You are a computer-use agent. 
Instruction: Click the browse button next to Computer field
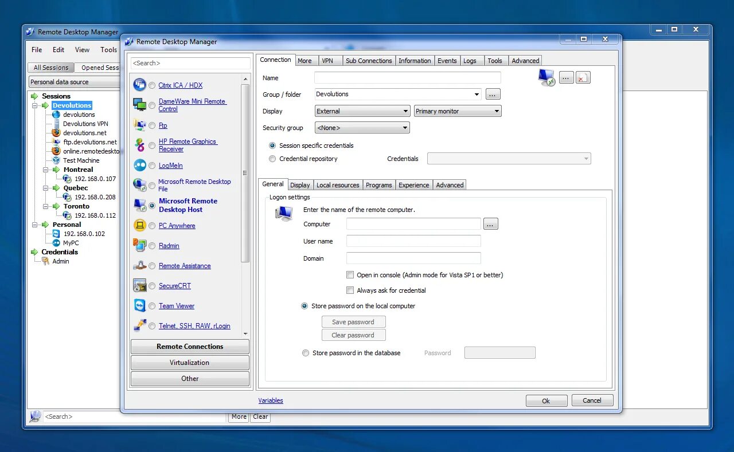pos(491,224)
